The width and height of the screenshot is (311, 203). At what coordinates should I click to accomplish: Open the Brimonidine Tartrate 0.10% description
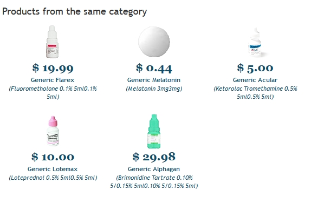point(154,182)
